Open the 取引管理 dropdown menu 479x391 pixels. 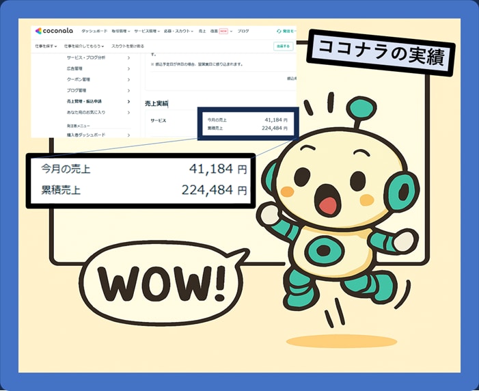click(x=121, y=31)
